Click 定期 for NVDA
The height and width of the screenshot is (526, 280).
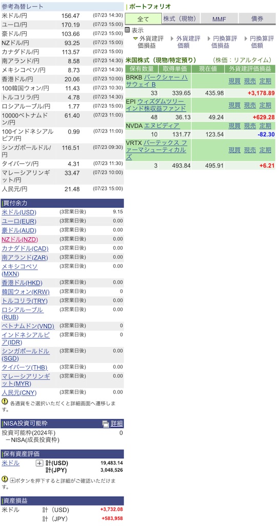coord(265,126)
